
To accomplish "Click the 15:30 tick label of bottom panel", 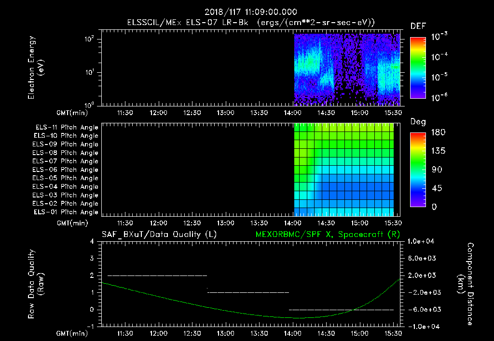I will tap(393, 333).
